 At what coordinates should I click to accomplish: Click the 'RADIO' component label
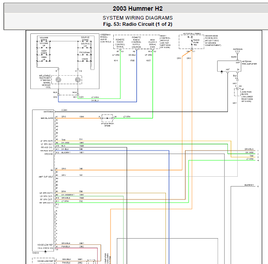(x=36, y=253)
